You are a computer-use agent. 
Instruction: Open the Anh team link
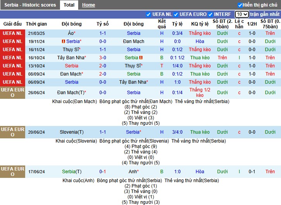pos(133,172)
